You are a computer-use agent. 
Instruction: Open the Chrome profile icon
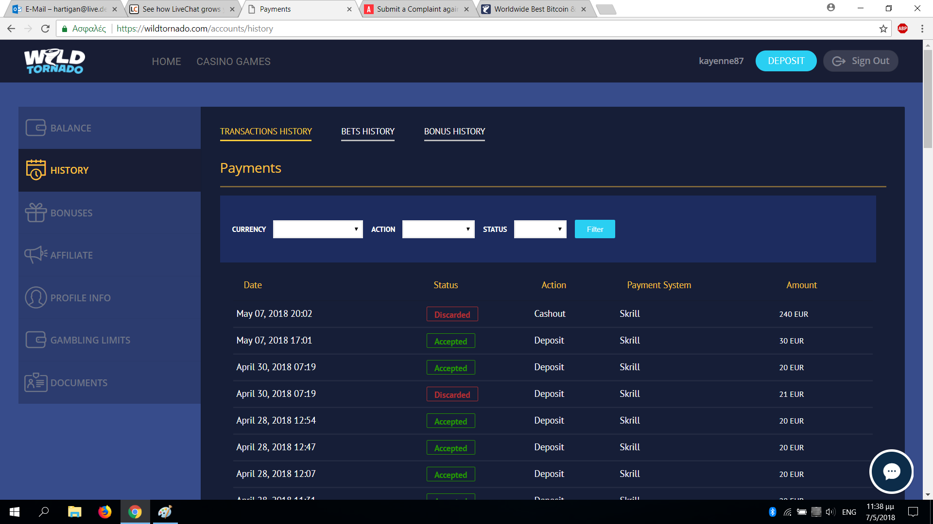coord(830,8)
